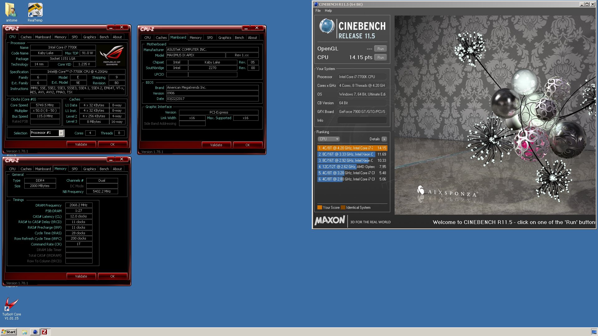Viewport: 598px width, 336px height.
Task: Open CPU tab in Memory window
Action: 12,169
